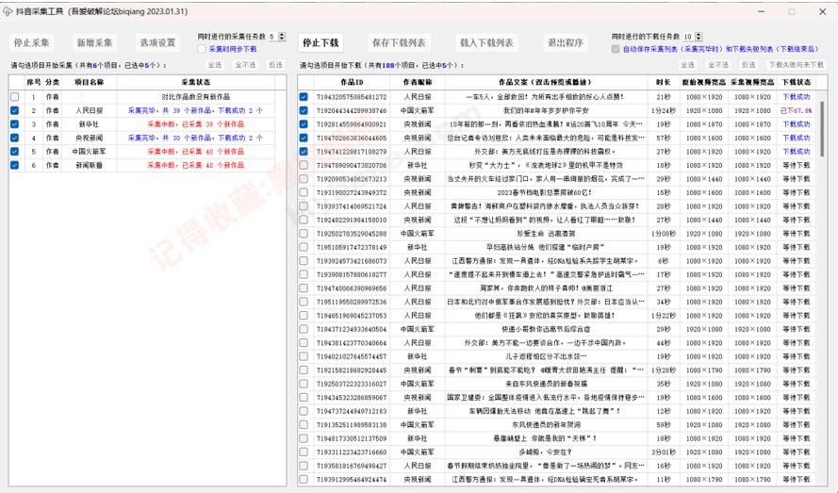This screenshot has height=493, width=838.
Task: Check download row 7194789090473020706 checkbox
Action: pos(304,165)
